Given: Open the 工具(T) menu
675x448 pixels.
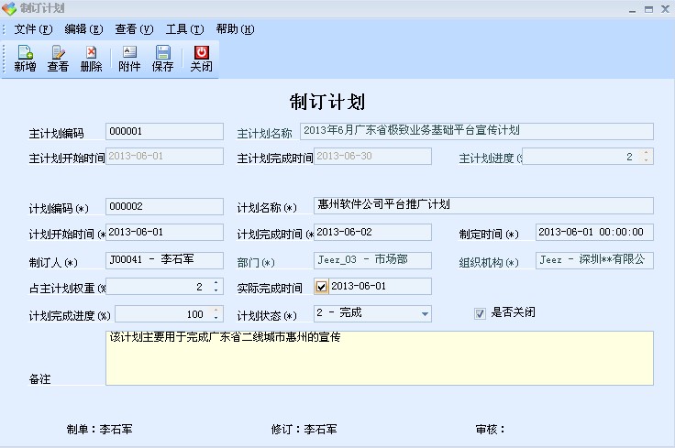Looking at the screenshot, I should tap(184, 29).
